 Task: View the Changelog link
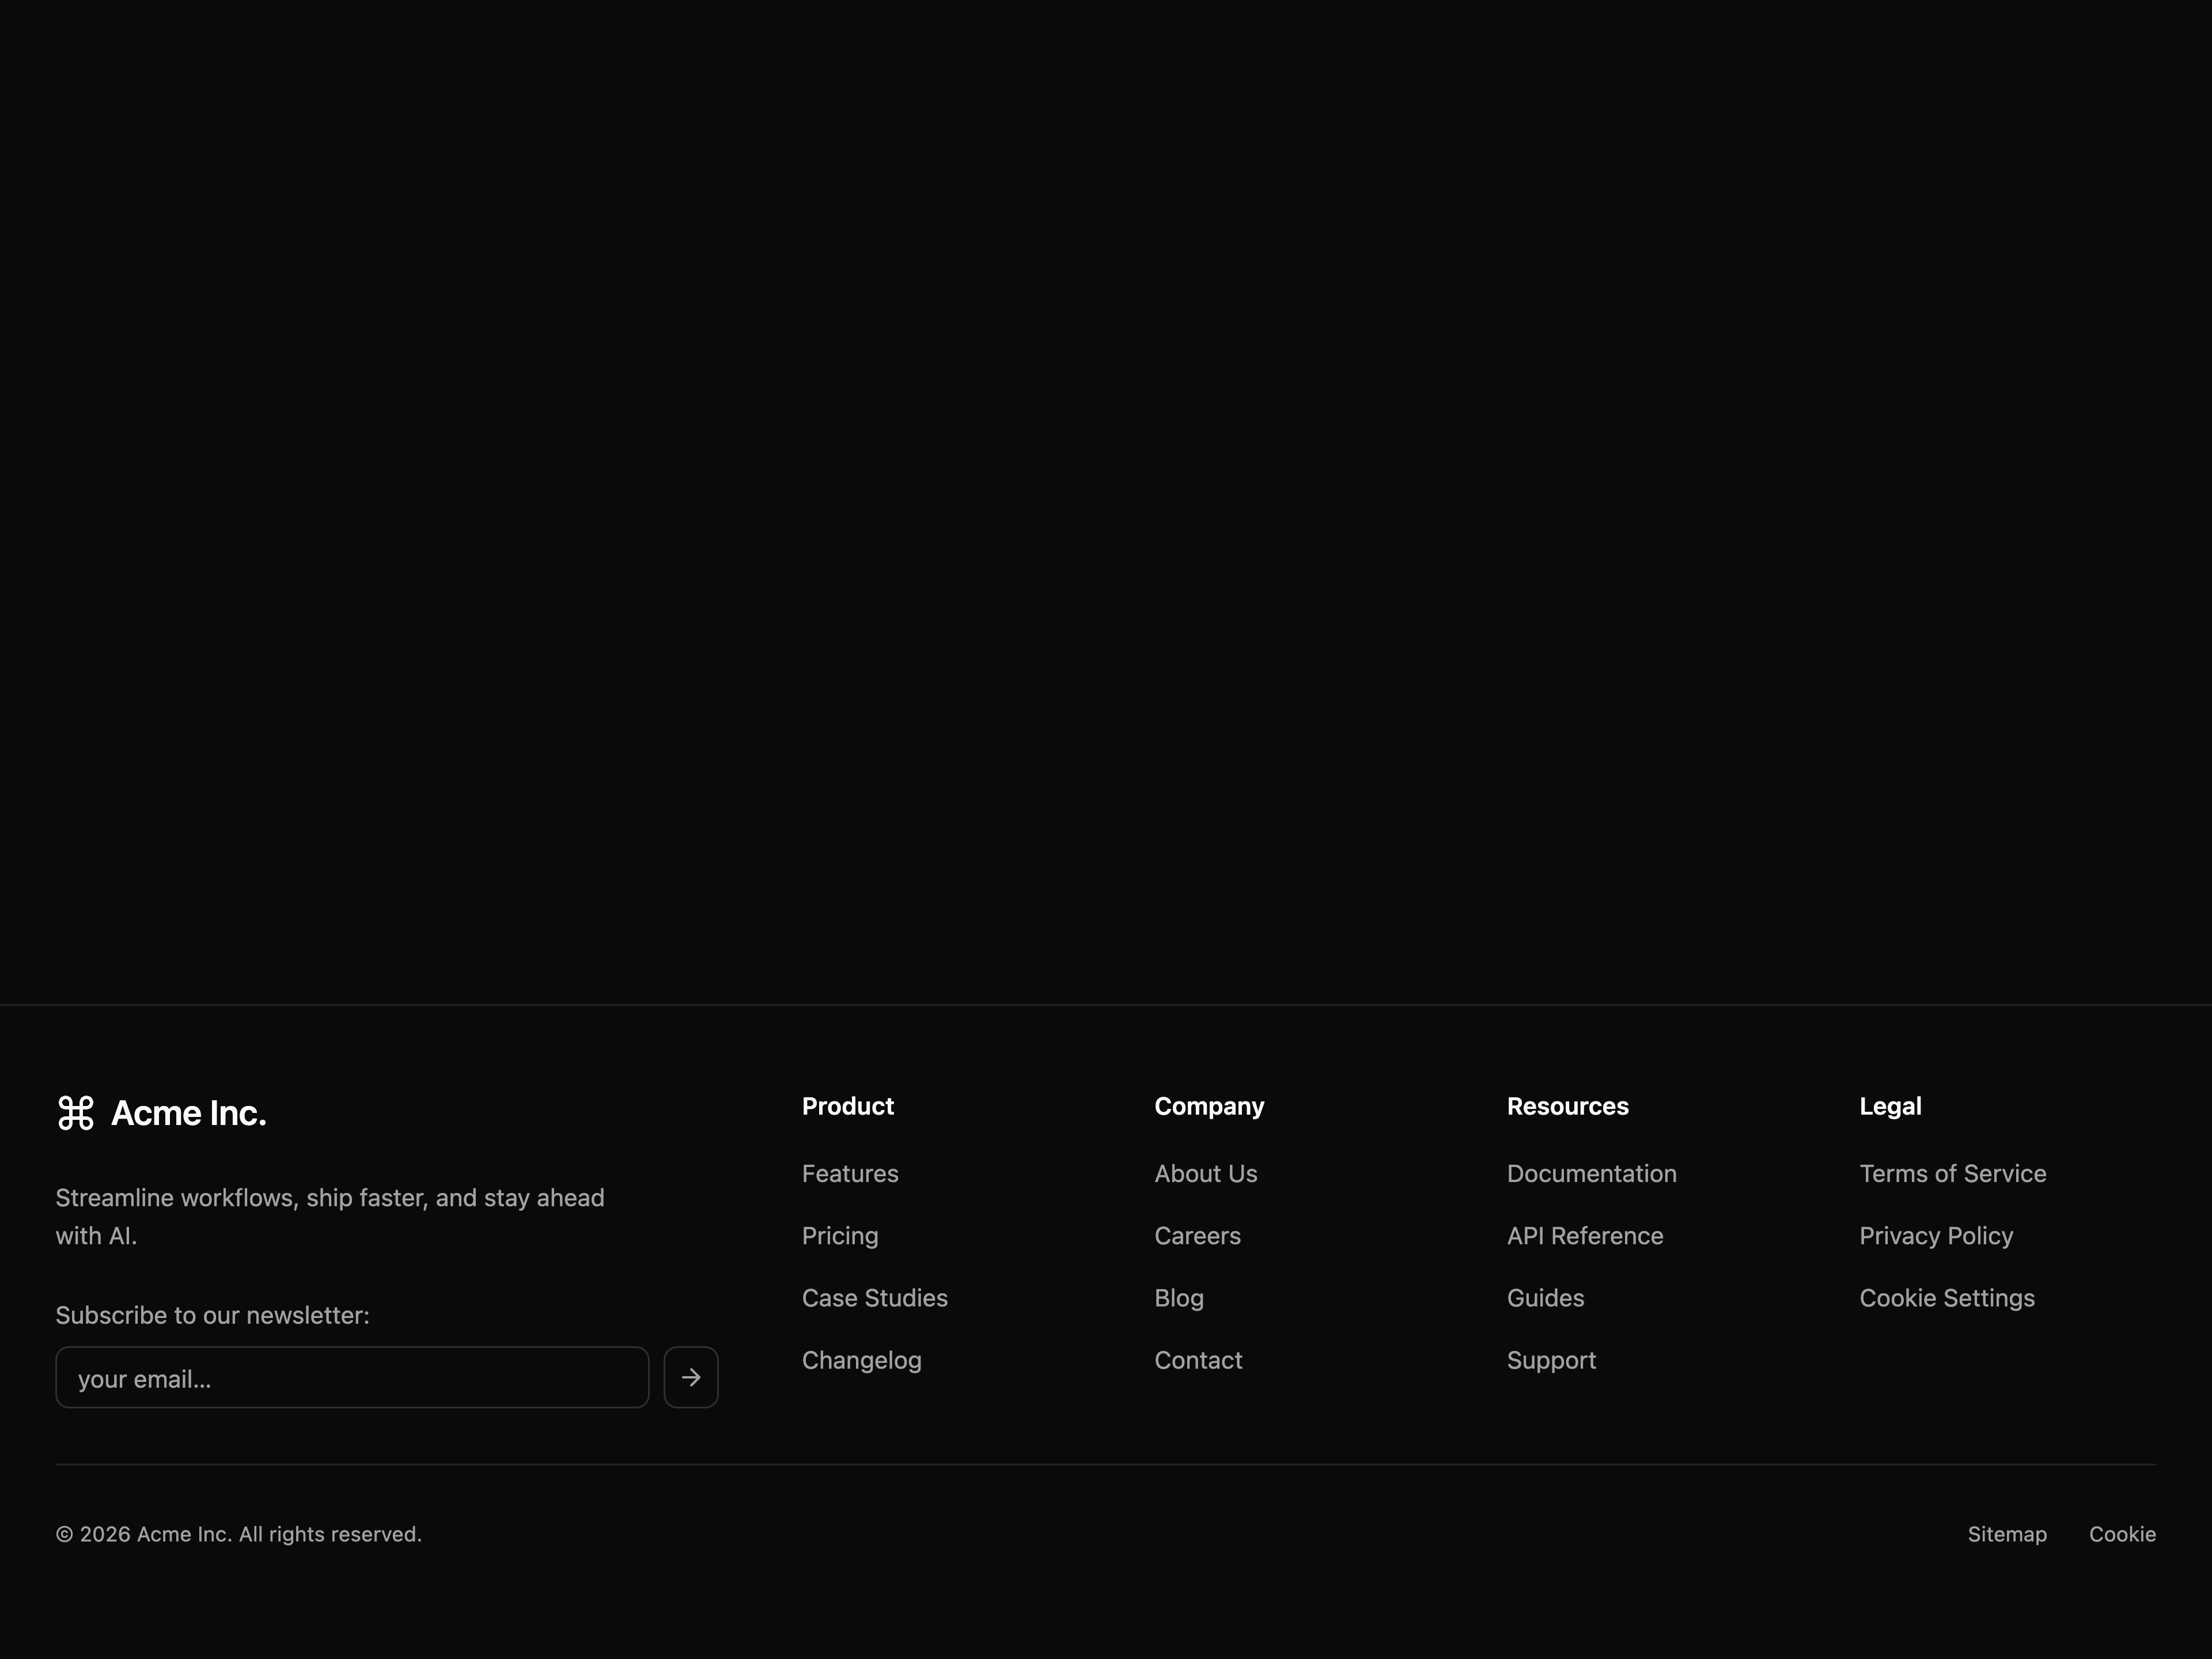862,1360
